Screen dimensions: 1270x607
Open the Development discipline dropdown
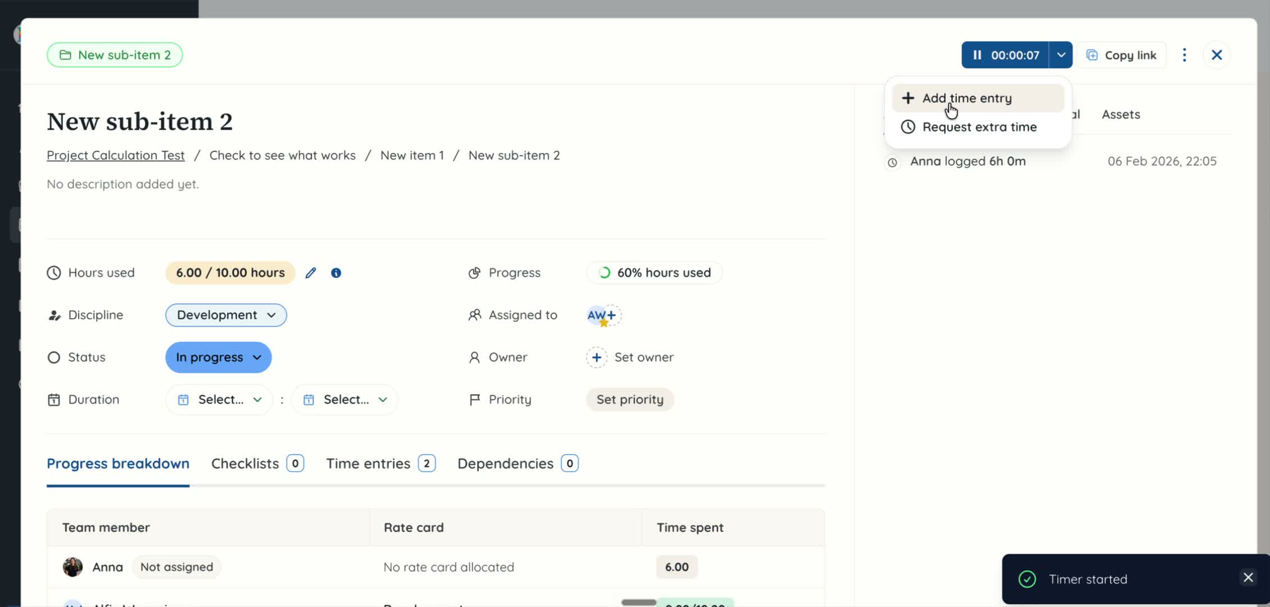coord(226,315)
